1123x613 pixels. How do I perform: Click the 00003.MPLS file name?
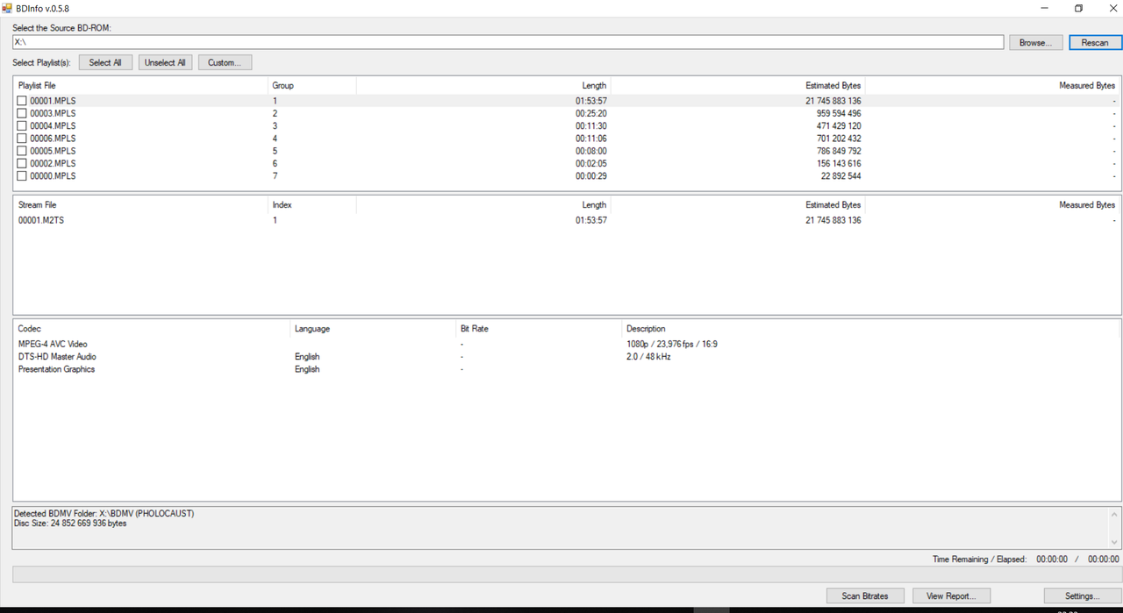point(53,113)
